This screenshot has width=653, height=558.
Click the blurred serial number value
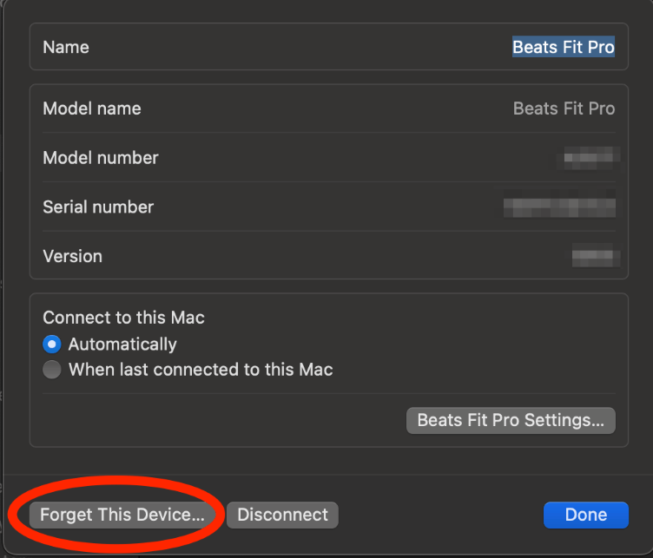point(559,207)
